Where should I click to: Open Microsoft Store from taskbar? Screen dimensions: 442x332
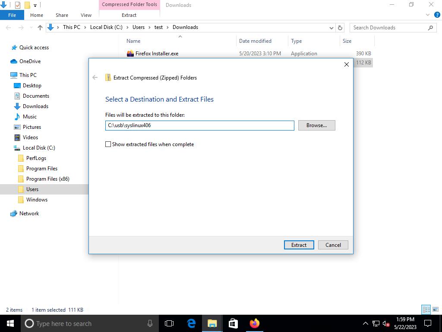233,323
